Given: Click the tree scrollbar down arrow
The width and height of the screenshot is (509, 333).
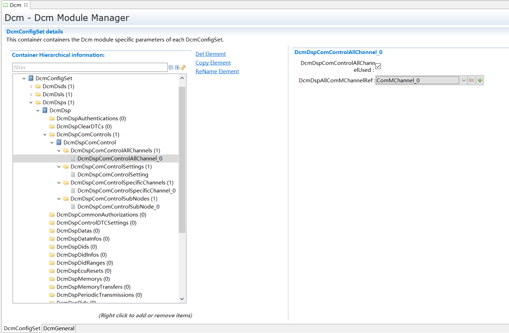Looking at the screenshot, I should click(x=182, y=299).
